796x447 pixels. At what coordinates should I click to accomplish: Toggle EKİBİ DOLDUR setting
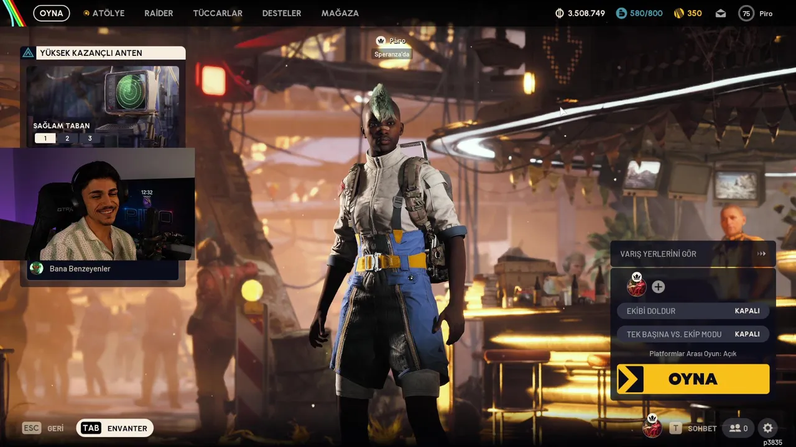pos(693,311)
